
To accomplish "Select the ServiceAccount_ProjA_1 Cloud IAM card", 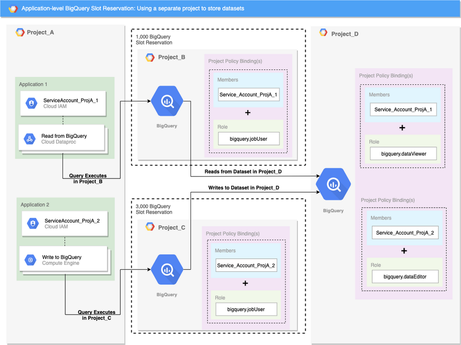I will (63, 103).
